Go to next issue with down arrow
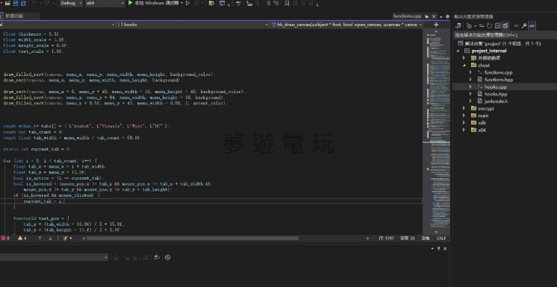Screen dimensions: 557x287 coord(50,239)
